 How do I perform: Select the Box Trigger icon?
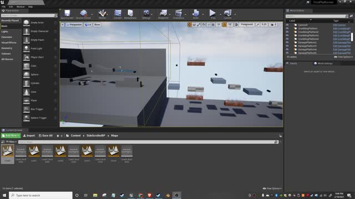point(27,109)
